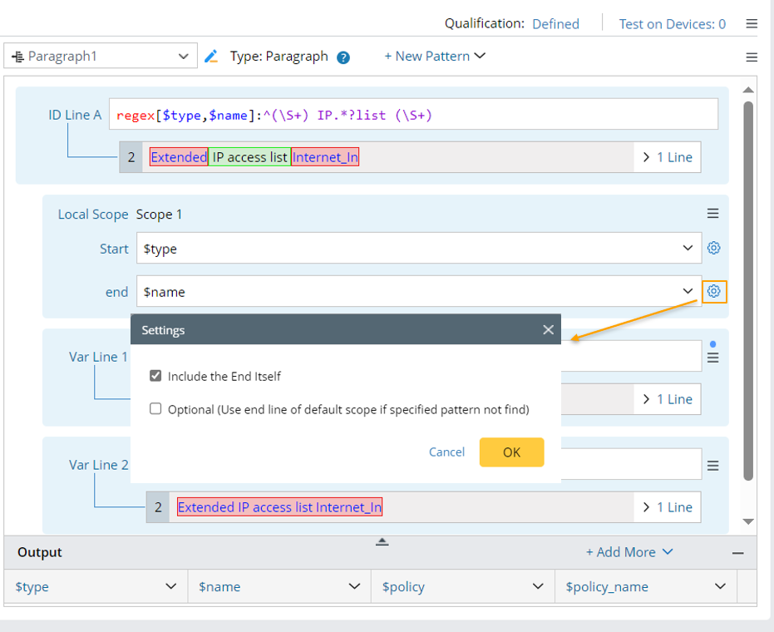Viewport: 774px width, 632px height.
Task: Click the Defined qualification link
Action: tap(555, 24)
